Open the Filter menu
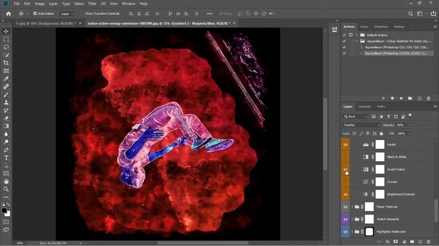439x246 pixels. 92,3
